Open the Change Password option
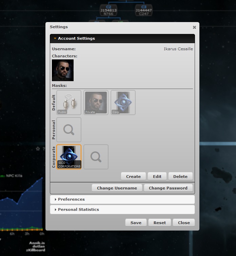The width and height of the screenshot is (236, 256). [168, 188]
